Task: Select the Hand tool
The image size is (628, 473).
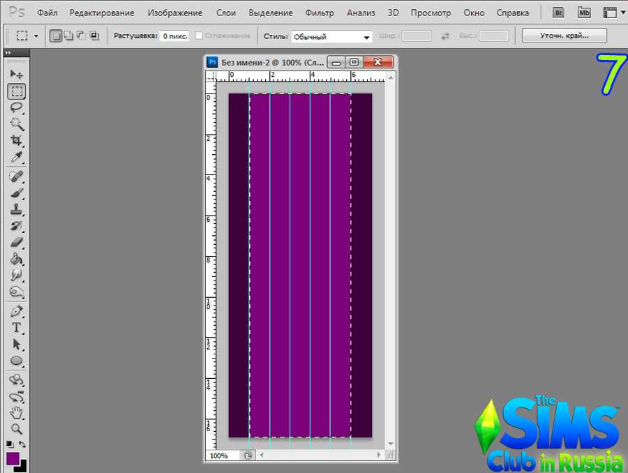Action: pos(17,412)
